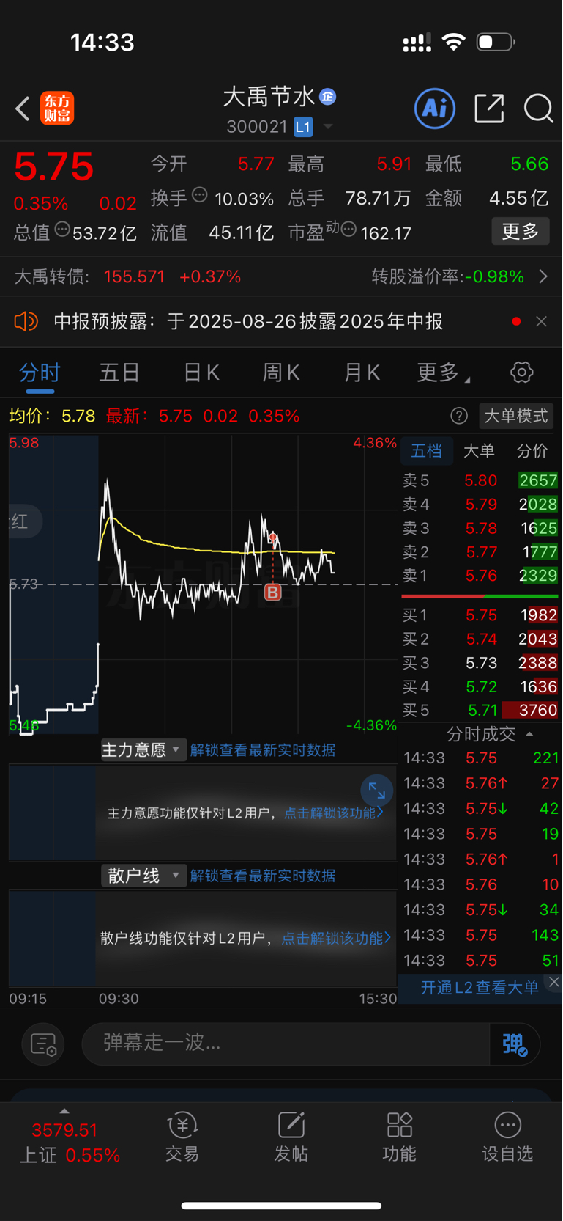Go back with the left arrow
Screen dimensions: 563x1221
(23, 109)
